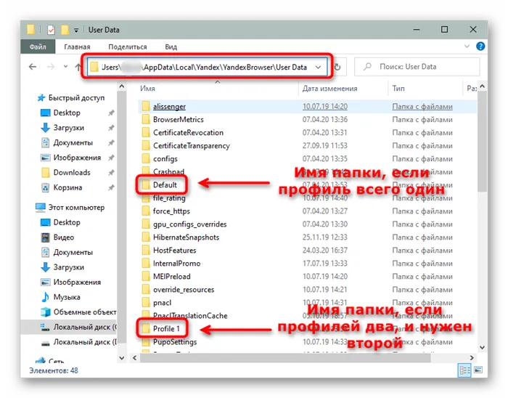Click the new folder icon in title bar
This screenshot has width=508, height=398.
coord(65,30)
